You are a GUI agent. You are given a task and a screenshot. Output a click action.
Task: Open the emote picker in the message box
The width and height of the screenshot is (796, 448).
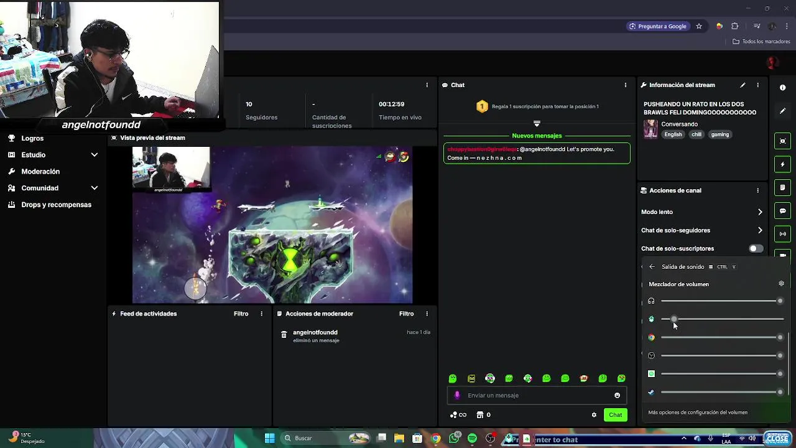coord(617,395)
